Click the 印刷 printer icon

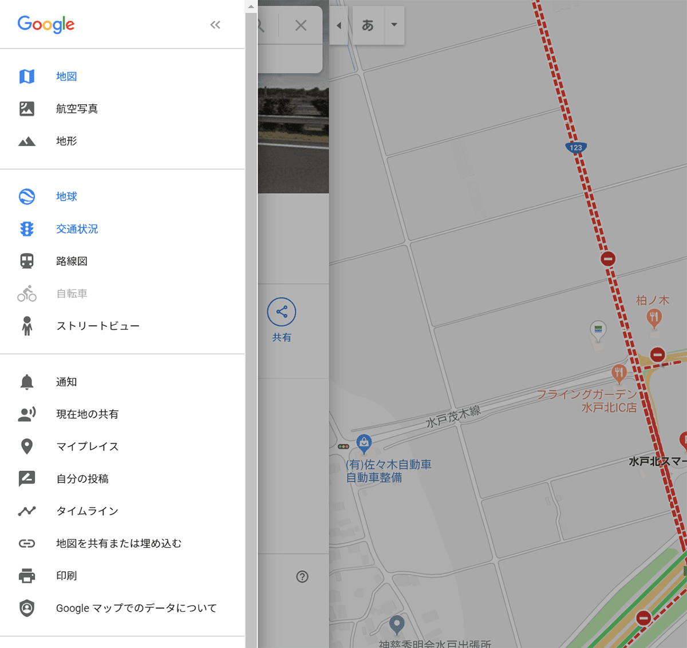pyautogui.click(x=27, y=576)
